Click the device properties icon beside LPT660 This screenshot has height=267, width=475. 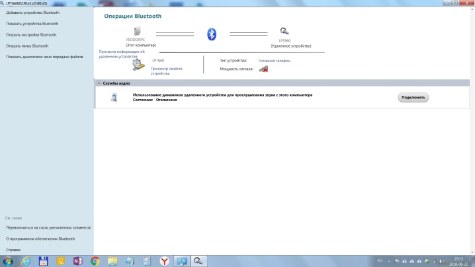tap(138, 65)
